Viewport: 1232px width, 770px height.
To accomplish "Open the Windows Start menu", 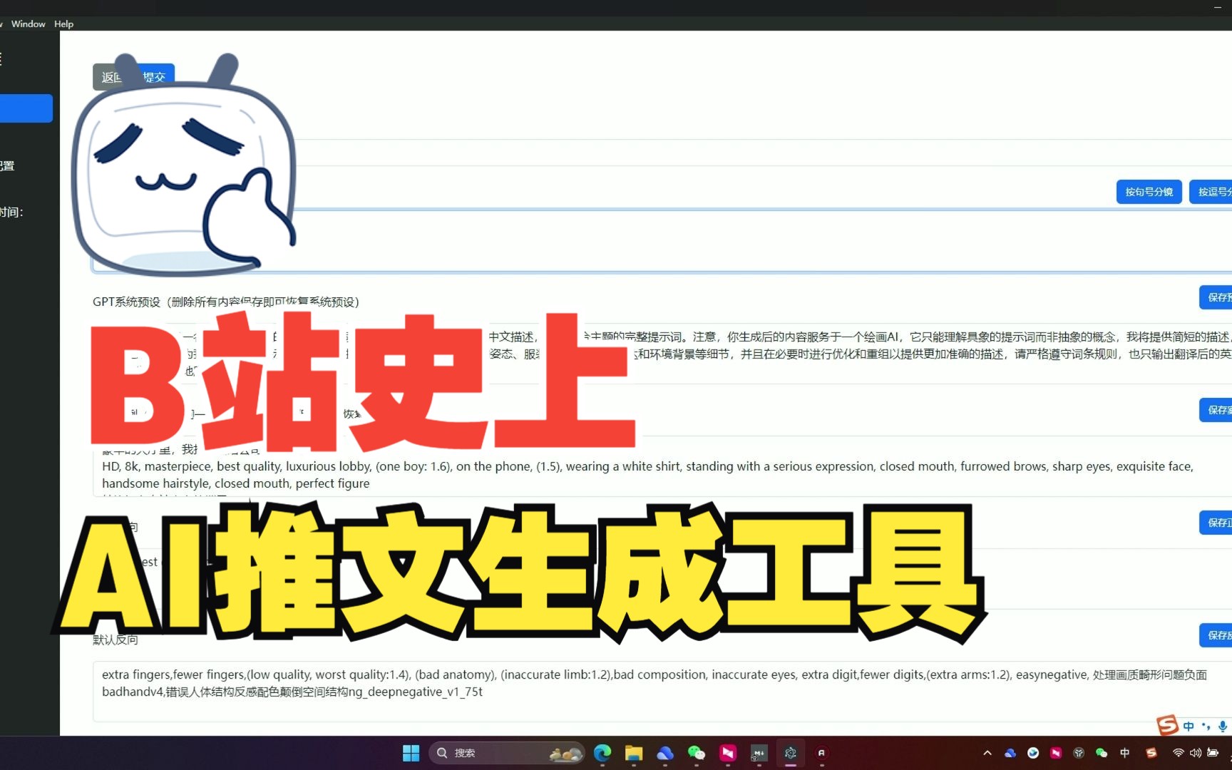I will pyautogui.click(x=411, y=753).
